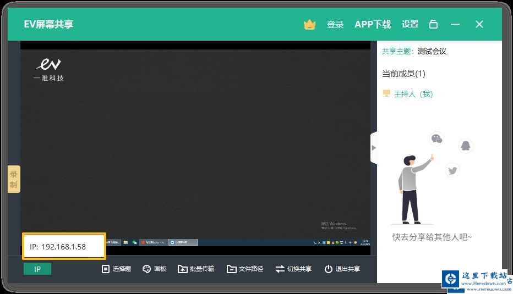Click 退出共享 to exit sharing
The image size is (513, 294).
coord(342,269)
